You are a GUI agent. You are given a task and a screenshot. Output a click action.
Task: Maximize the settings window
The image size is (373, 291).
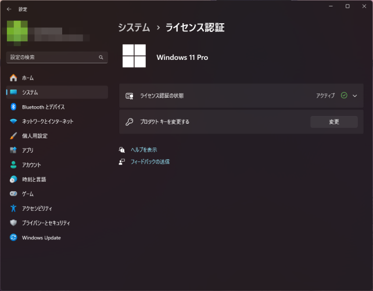coord(347,6)
